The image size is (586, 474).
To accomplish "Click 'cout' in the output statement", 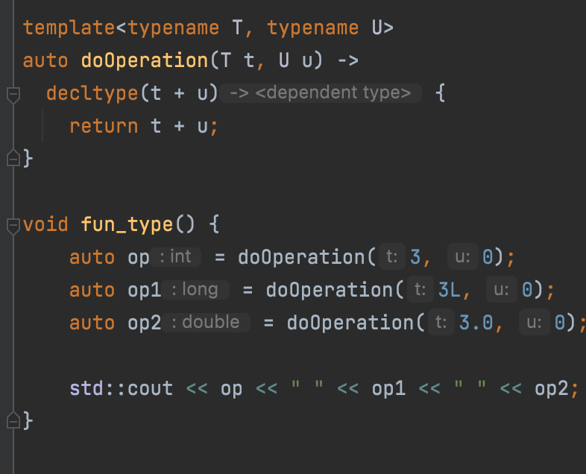I will click(151, 389).
